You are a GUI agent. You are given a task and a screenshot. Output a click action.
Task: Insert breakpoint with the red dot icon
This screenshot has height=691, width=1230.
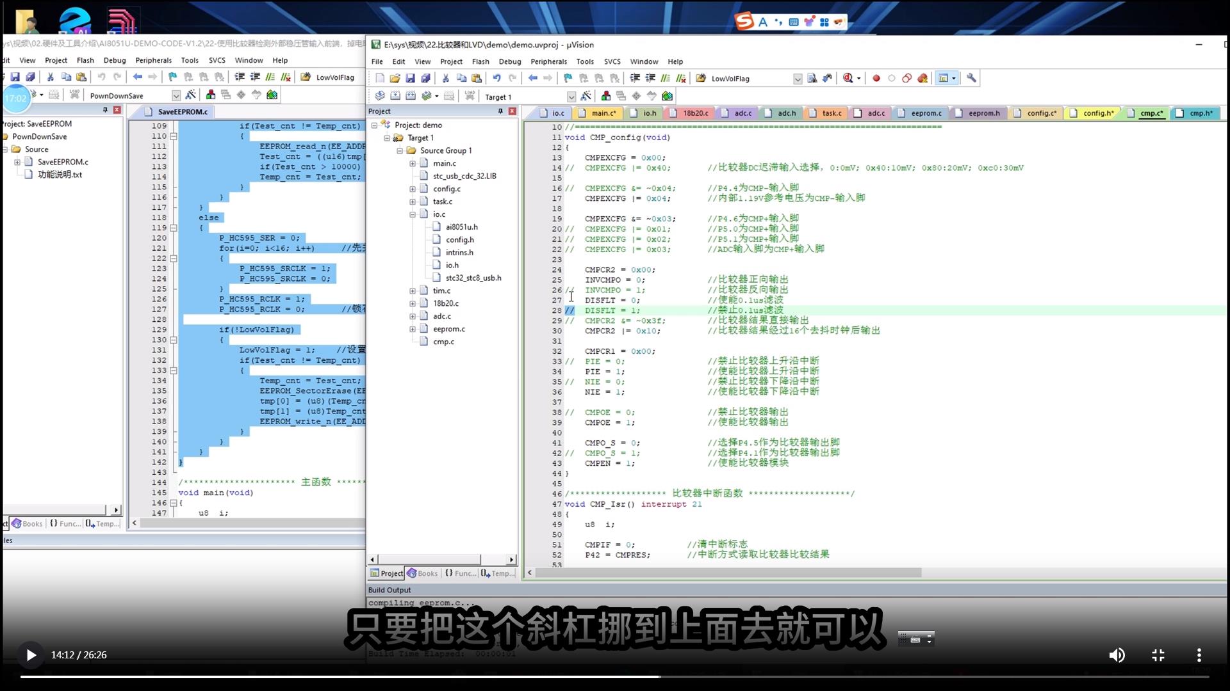(x=876, y=78)
